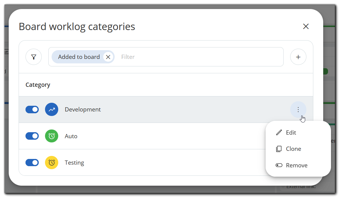Image resolution: width=343 pixels, height=201 pixels.
Task: Click the plus icon to add a category
Action: (x=298, y=57)
